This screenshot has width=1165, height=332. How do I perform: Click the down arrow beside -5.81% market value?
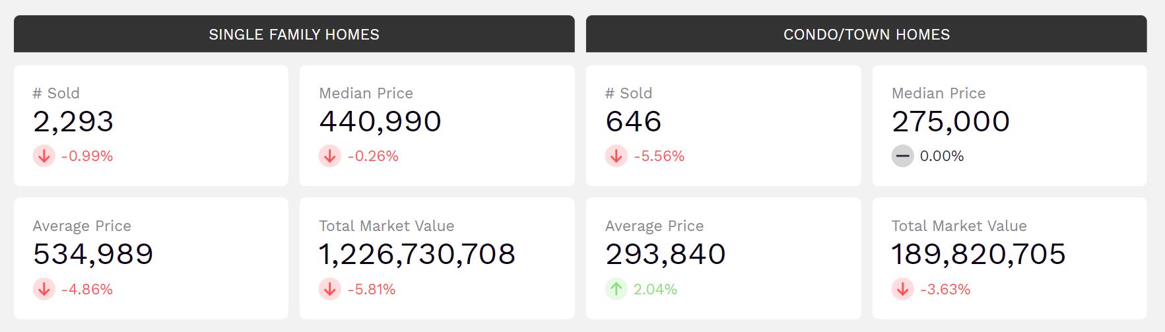pyautogui.click(x=330, y=289)
